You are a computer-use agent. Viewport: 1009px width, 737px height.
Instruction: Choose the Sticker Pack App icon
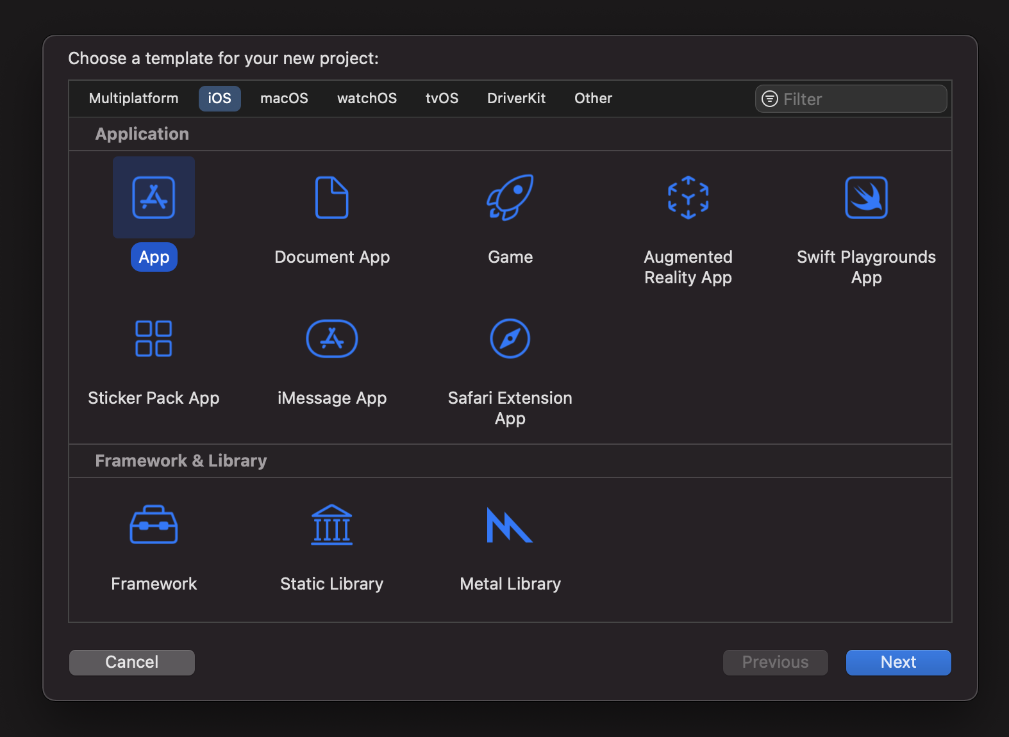tap(154, 338)
